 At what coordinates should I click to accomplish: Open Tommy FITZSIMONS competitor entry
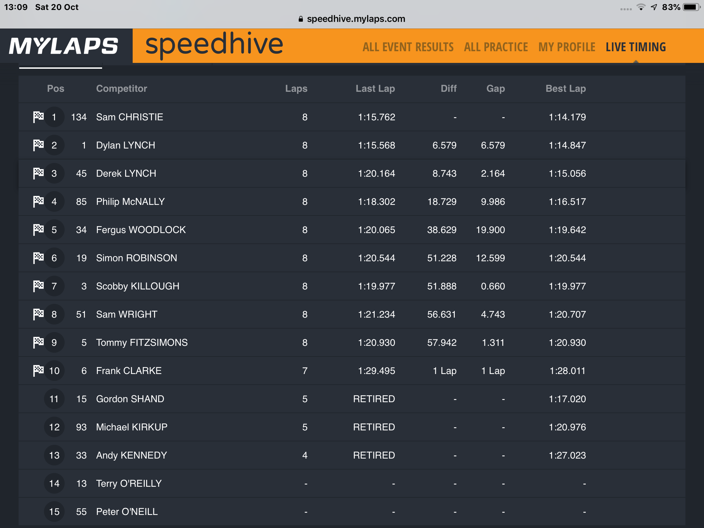pos(142,342)
